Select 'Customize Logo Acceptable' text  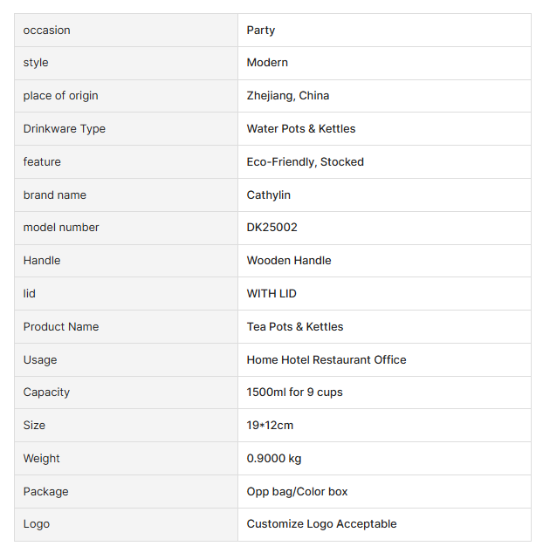tap(321, 524)
